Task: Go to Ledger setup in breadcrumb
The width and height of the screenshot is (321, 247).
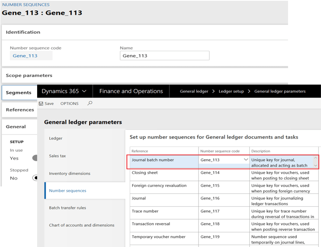Action: (231, 92)
